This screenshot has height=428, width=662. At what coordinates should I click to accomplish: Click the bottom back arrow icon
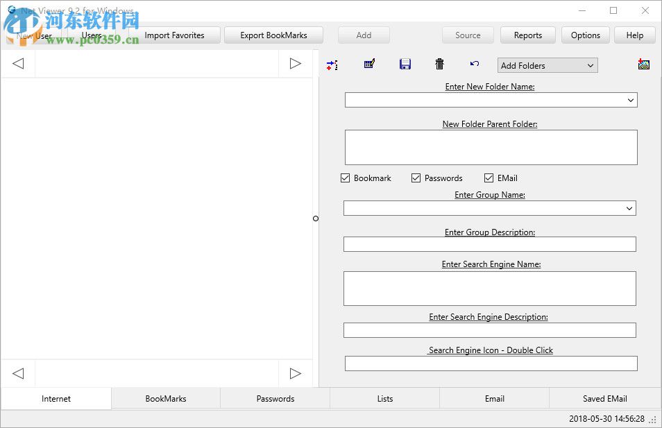pos(18,374)
